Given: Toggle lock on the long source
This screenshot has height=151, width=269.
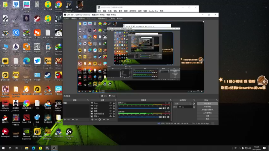Looking at the screenshot, I should coord(114,103).
